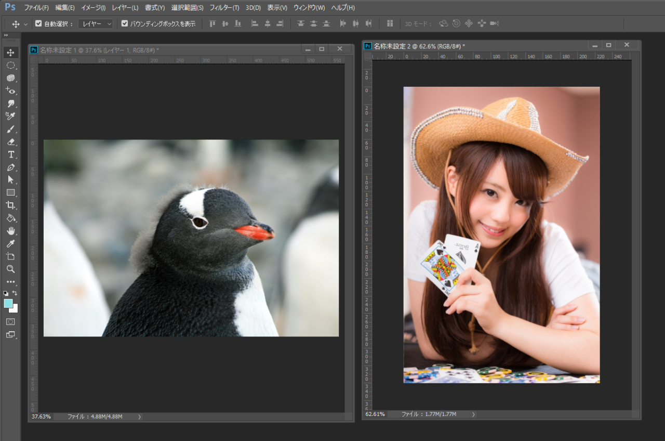Select the Crop tool
This screenshot has width=665, height=441.
(11, 205)
